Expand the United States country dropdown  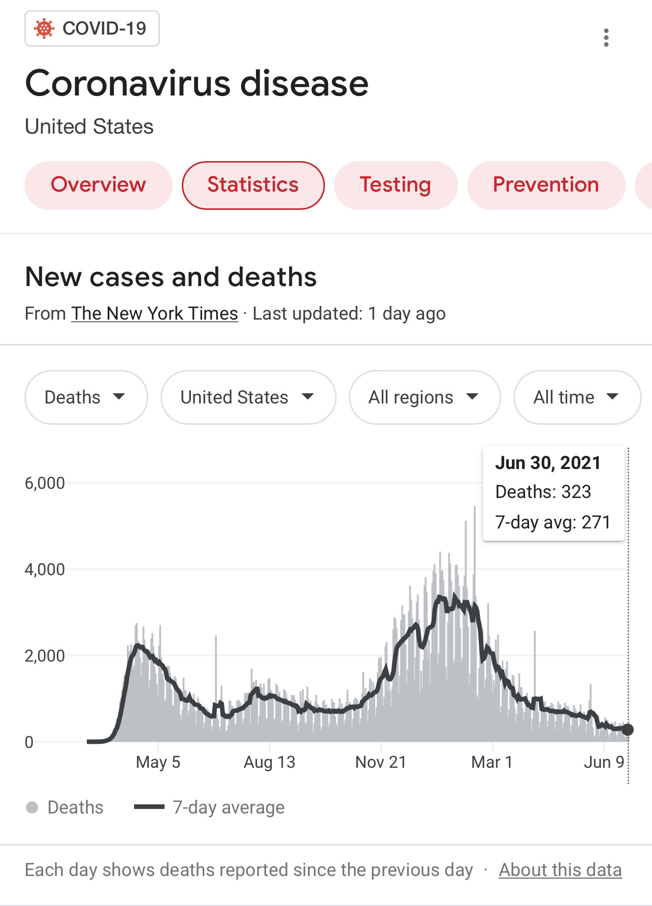248,397
